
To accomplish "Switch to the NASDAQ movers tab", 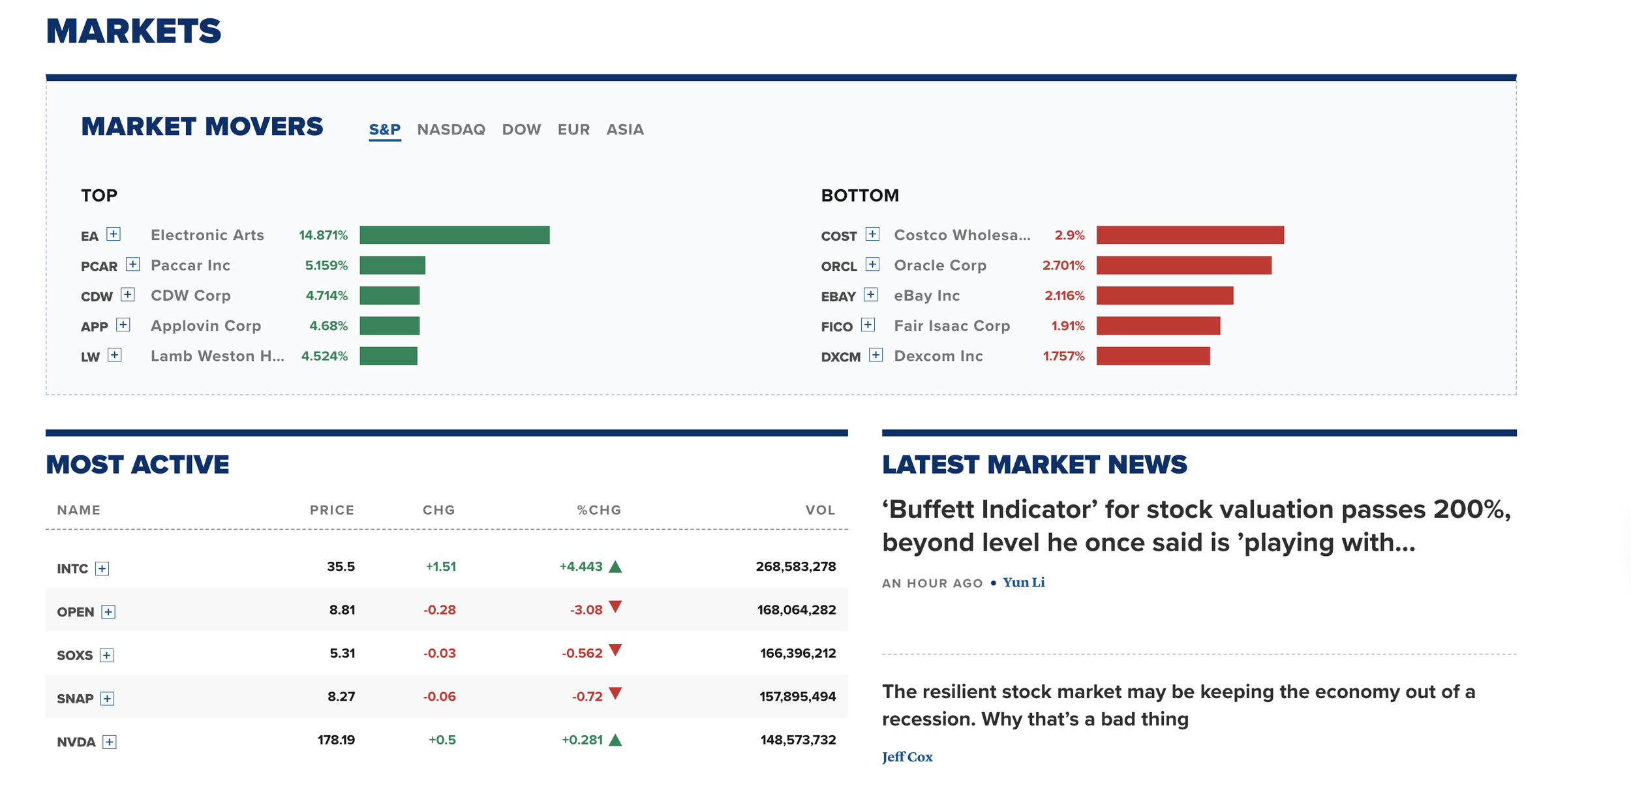I will pyautogui.click(x=451, y=129).
